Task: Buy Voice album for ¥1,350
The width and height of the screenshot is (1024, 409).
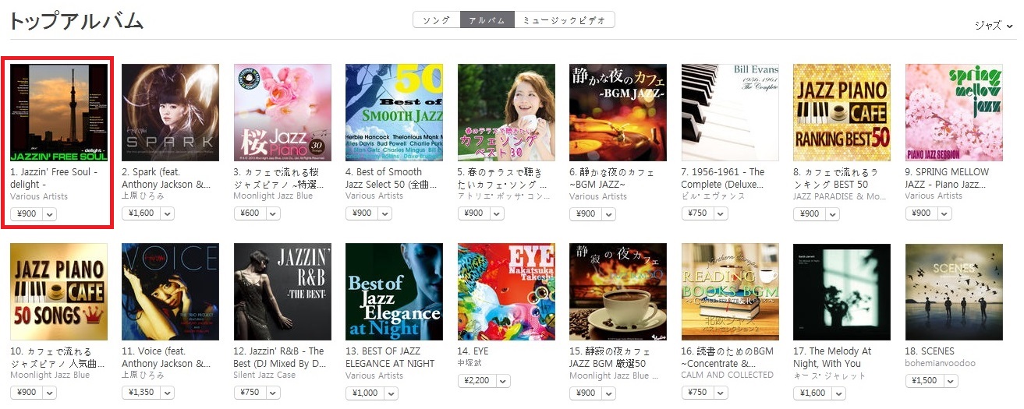Action: pos(140,393)
